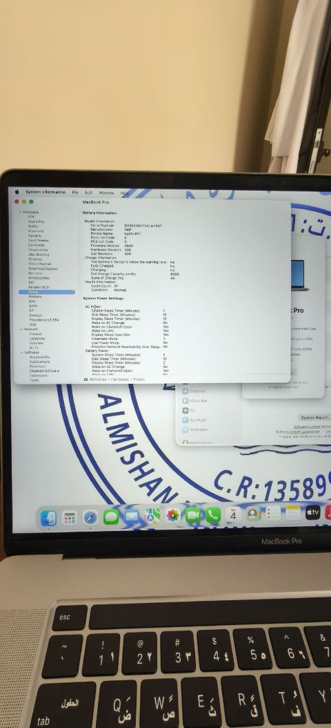The image size is (331, 728).
Task: Select ATA in the Hardware list
Action: pyautogui.click(x=31, y=217)
